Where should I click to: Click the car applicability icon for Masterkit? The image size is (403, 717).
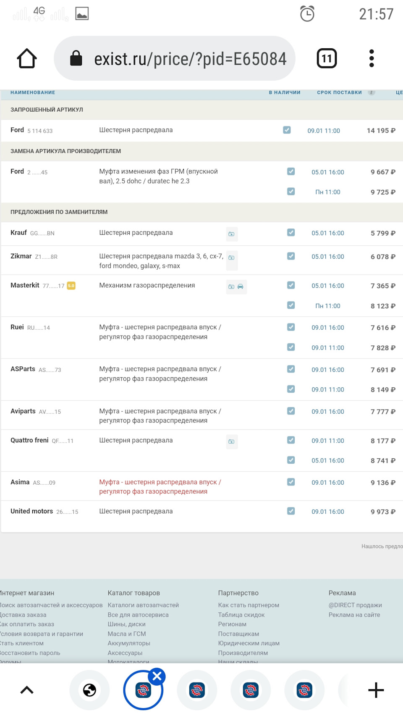241,286
